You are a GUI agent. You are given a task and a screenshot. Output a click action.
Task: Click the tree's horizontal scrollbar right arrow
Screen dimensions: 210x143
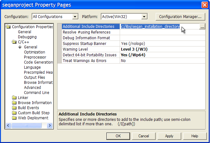coord(50,126)
